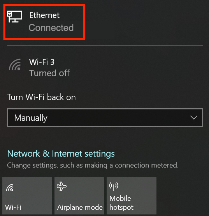The image size is (209, 216).
Task: Click the Mobile hotspot antenna icon
Action: (114, 187)
